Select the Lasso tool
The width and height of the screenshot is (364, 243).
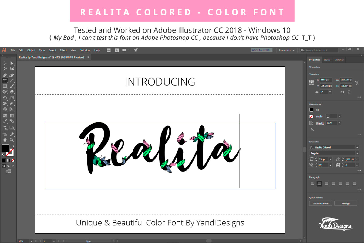pyautogui.click(x=12, y=69)
